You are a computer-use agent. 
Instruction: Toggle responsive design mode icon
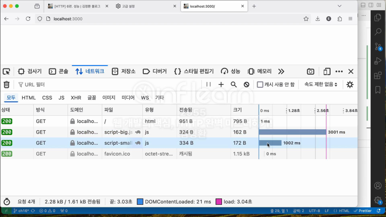tap(327, 71)
